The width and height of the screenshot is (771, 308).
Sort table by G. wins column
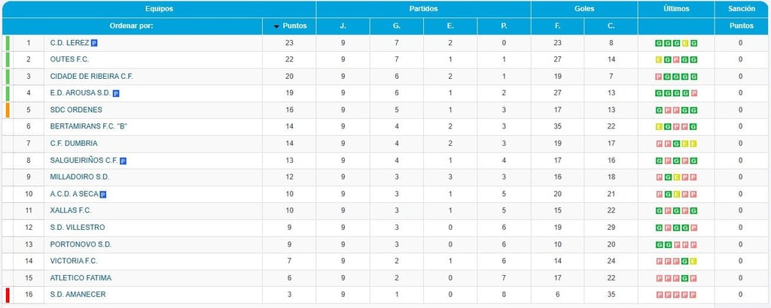click(x=397, y=26)
